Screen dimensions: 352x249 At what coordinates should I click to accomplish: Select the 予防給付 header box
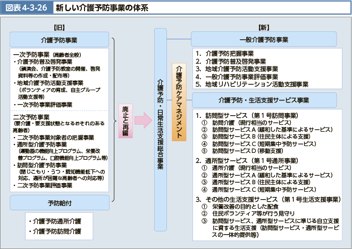[x=59, y=203]
